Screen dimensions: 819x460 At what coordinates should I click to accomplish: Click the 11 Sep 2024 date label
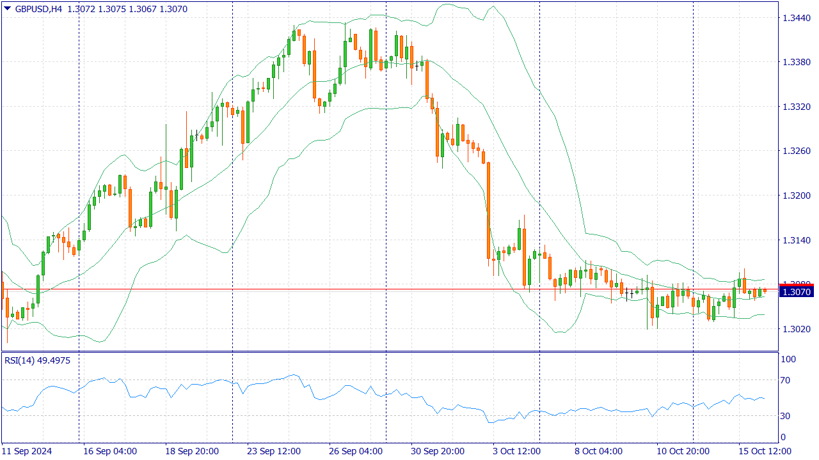click(27, 450)
